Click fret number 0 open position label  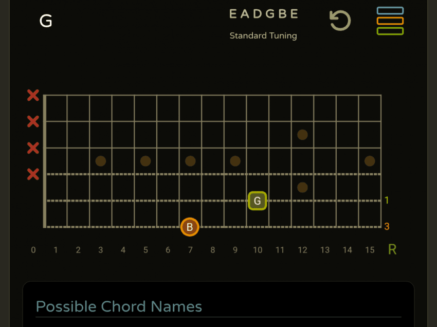click(33, 250)
